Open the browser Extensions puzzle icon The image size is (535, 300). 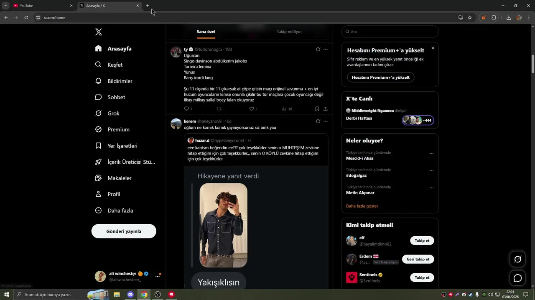[x=494, y=17]
